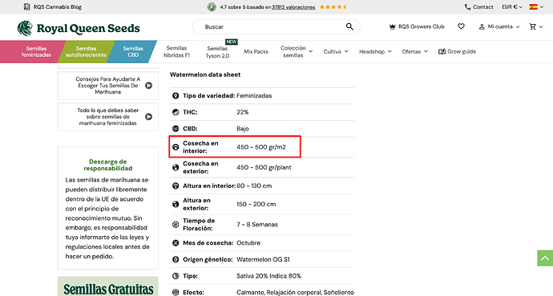Image resolution: width=553 pixels, height=296 pixels.
Task: Open Semillas híbridas F1 menu
Action: pyautogui.click(x=176, y=52)
